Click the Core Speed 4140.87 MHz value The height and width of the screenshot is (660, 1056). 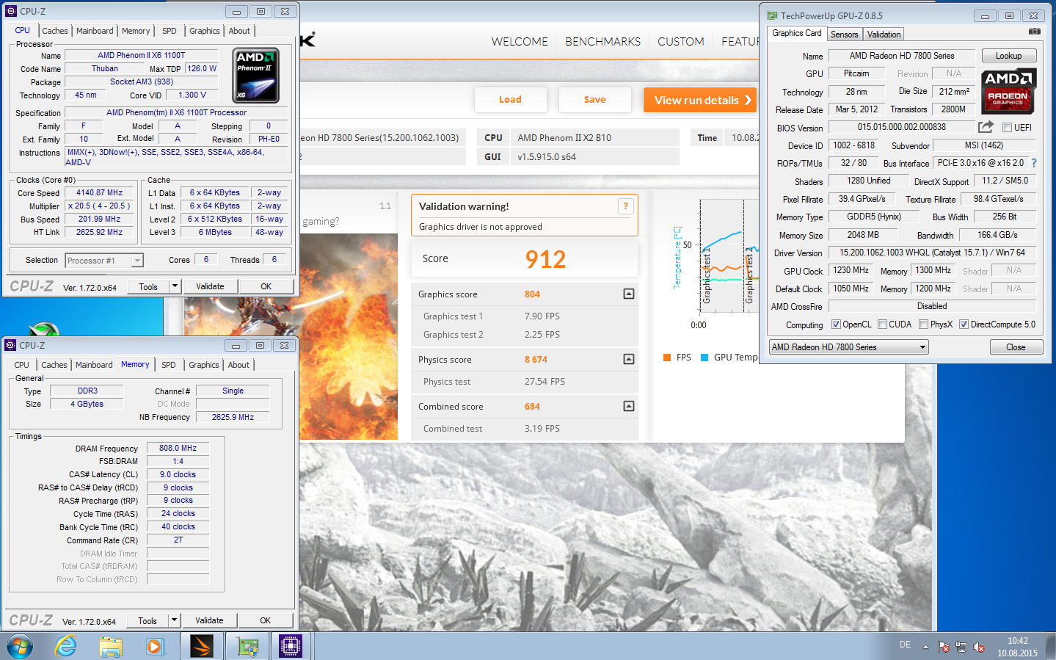[100, 192]
